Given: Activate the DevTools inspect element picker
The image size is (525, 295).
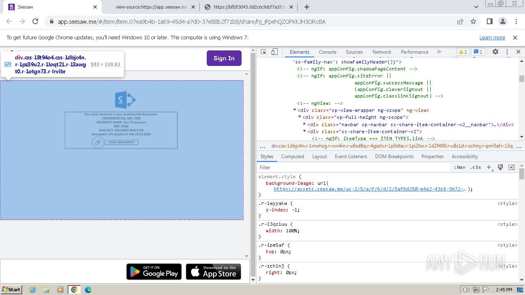Looking at the screenshot, I should point(264,52).
